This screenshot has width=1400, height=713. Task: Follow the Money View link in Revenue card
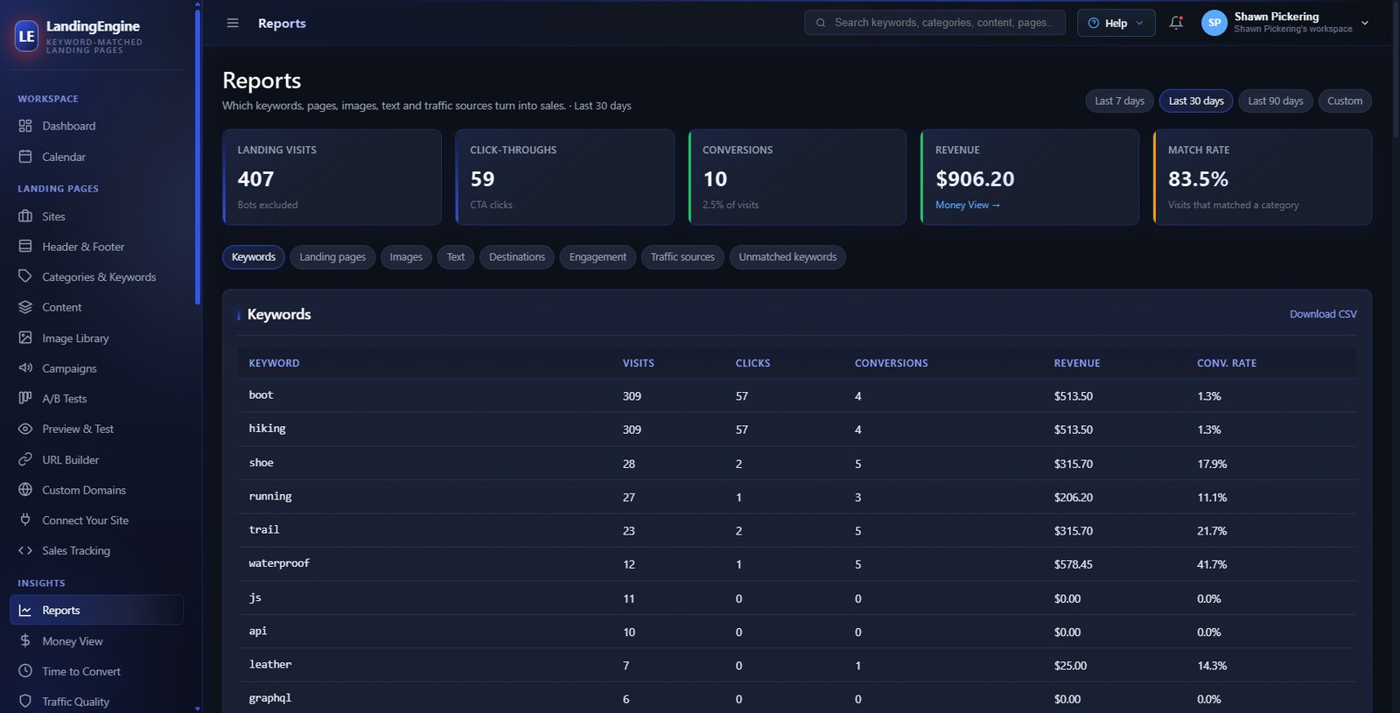(x=967, y=205)
